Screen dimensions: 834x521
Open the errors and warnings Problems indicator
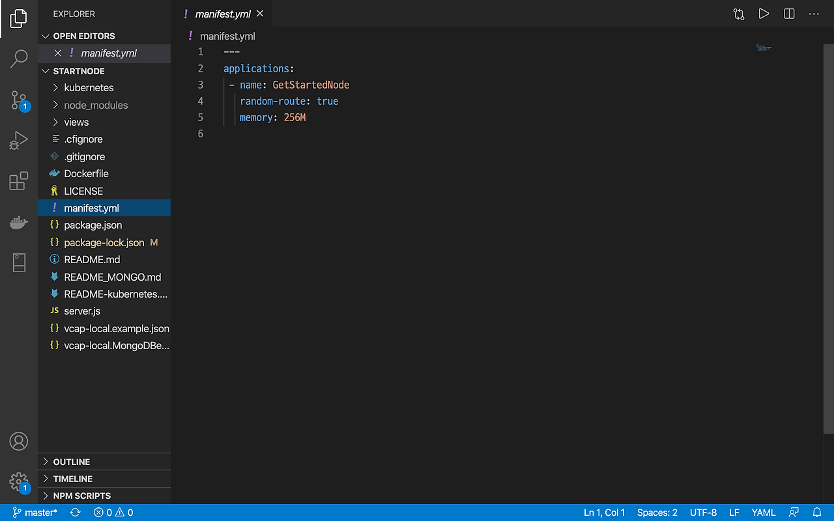tap(113, 513)
